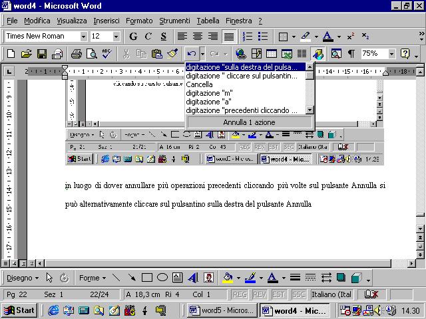Image resolution: width=426 pixels, height=319 pixels.
Task: Run the spelling check ABC icon
Action: tap(106, 54)
